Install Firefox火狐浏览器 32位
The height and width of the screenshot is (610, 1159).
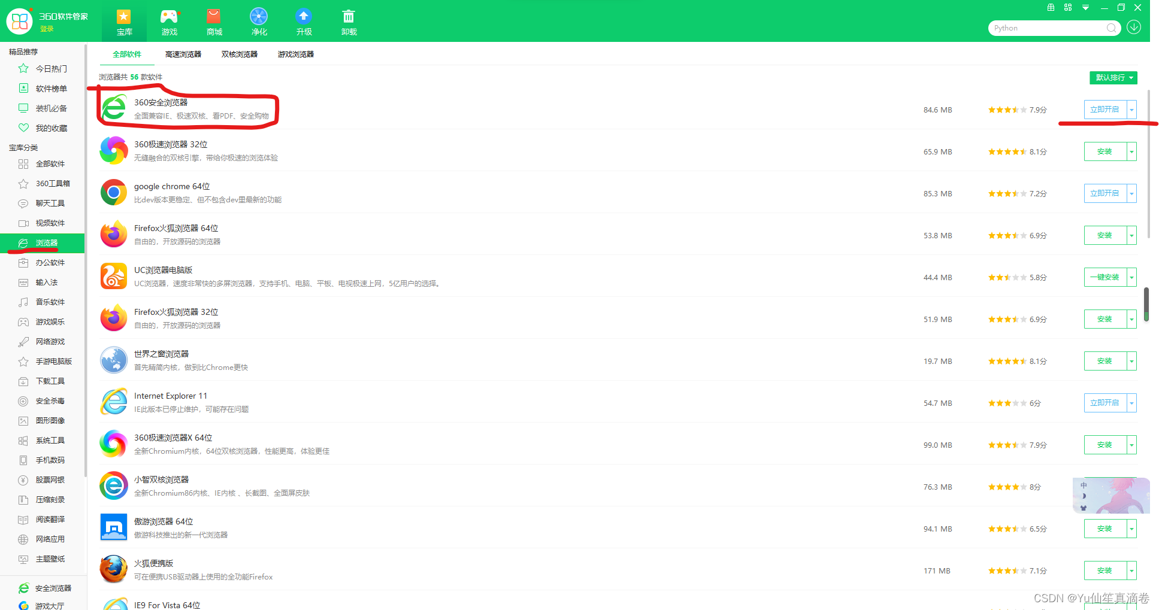(x=1105, y=319)
